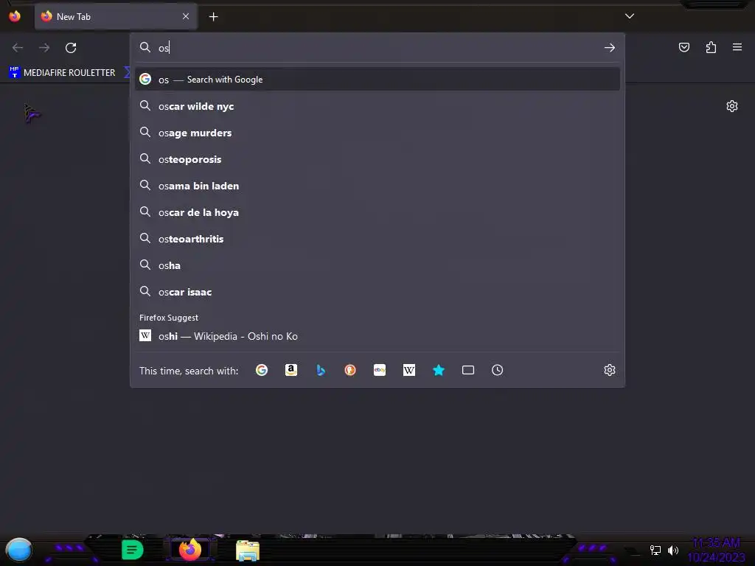Close the New Tab tab
This screenshot has width=755, height=566.
(x=186, y=16)
